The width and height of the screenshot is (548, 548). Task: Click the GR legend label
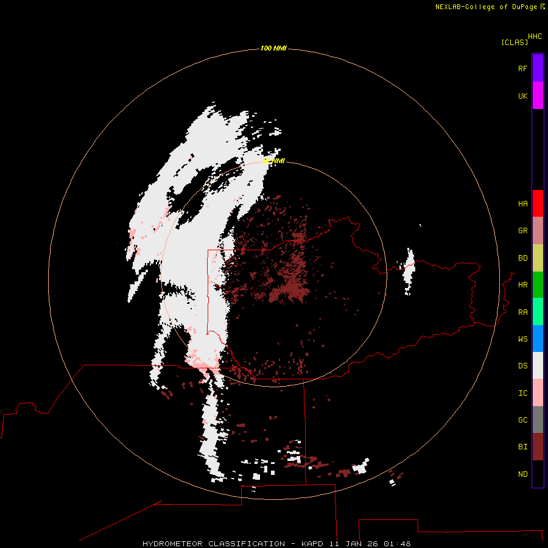522,231
